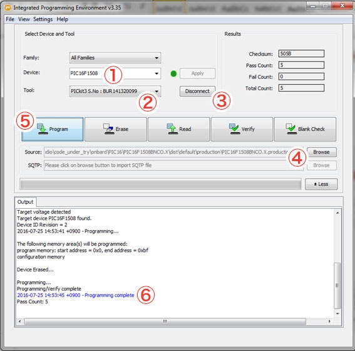The height and width of the screenshot is (351, 355).
Task: Open the File menu
Action: [10, 19]
